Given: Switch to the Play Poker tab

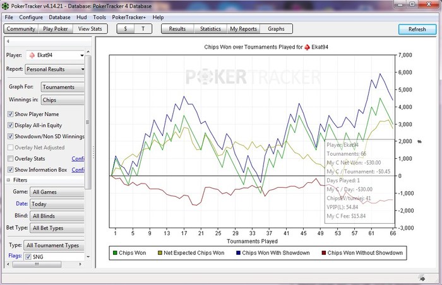Looking at the screenshot, I should pos(56,29).
